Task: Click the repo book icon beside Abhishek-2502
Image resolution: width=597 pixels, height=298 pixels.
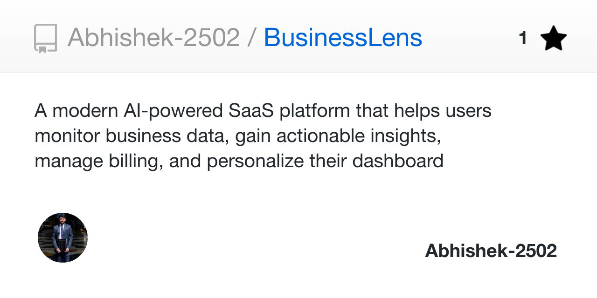Action: coord(46,38)
